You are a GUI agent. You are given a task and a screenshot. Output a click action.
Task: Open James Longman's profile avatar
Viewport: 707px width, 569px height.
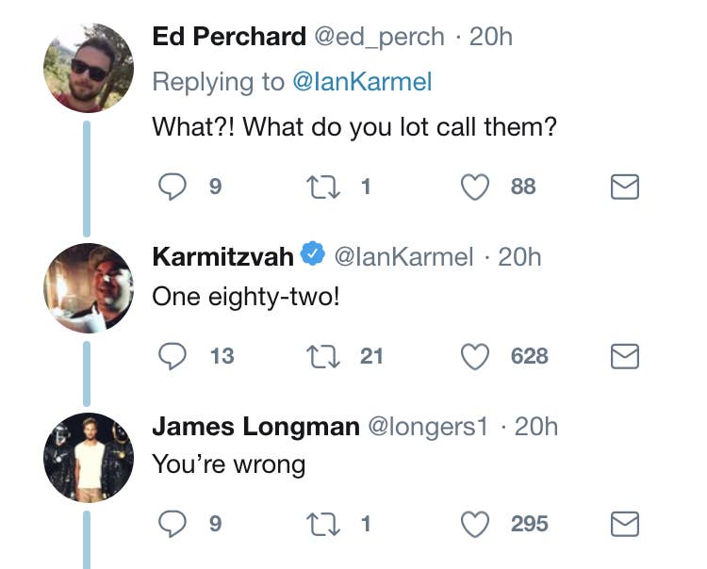click(89, 457)
